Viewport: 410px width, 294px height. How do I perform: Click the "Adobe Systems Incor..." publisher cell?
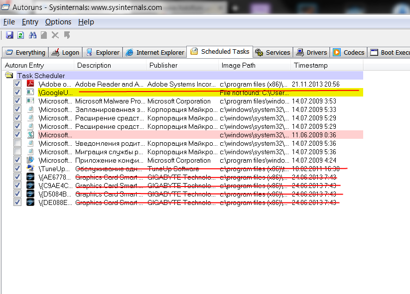(181, 84)
